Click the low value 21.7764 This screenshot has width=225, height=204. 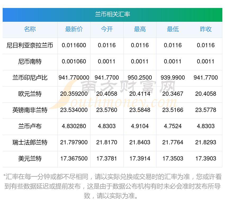click(173, 142)
